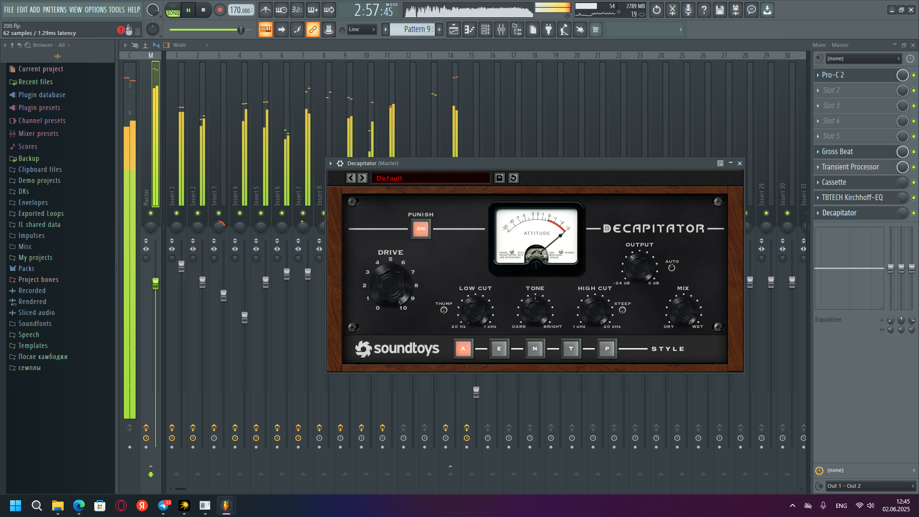
Task: Click the Decapitator preset reset icon
Action: tap(513, 178)
